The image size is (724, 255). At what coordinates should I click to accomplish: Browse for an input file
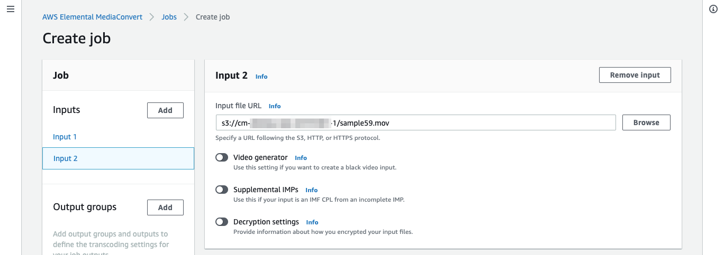646,122
